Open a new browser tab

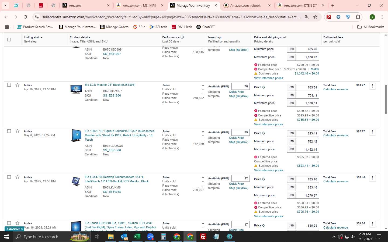(333, 5)
